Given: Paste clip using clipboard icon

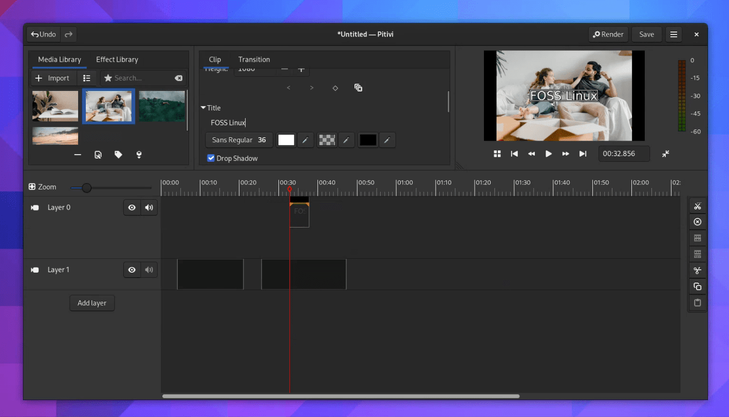Looking at the screenshot, I should pyautogui.click(x=697, y=302).
